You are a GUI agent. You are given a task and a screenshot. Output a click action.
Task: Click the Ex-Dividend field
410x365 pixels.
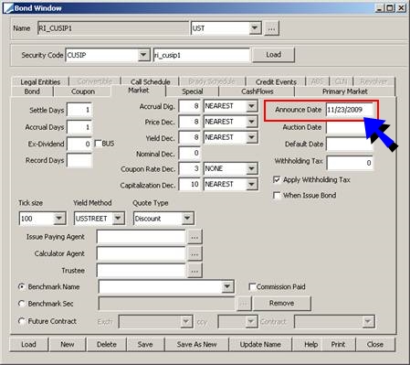point(79,144)
